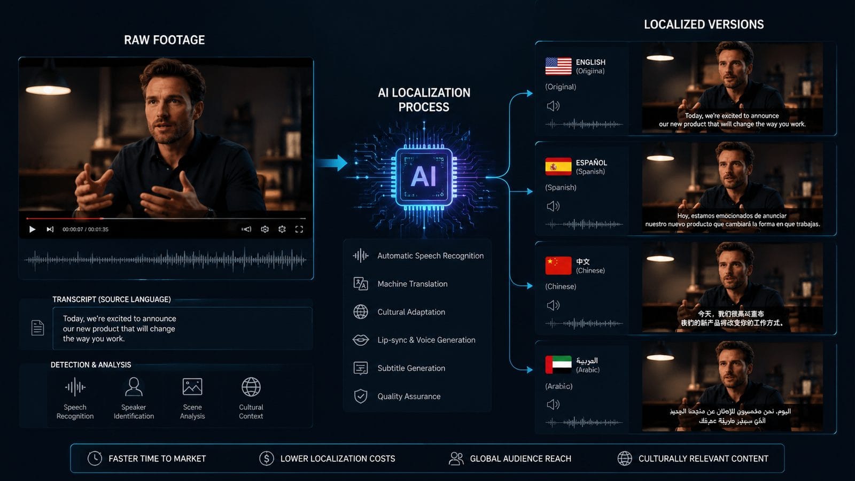
Task: Mute the raw footage player volume
Action: click(246, 229)
